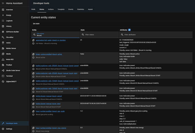Open the Zigbee2MQTT icon

point(3,81)
